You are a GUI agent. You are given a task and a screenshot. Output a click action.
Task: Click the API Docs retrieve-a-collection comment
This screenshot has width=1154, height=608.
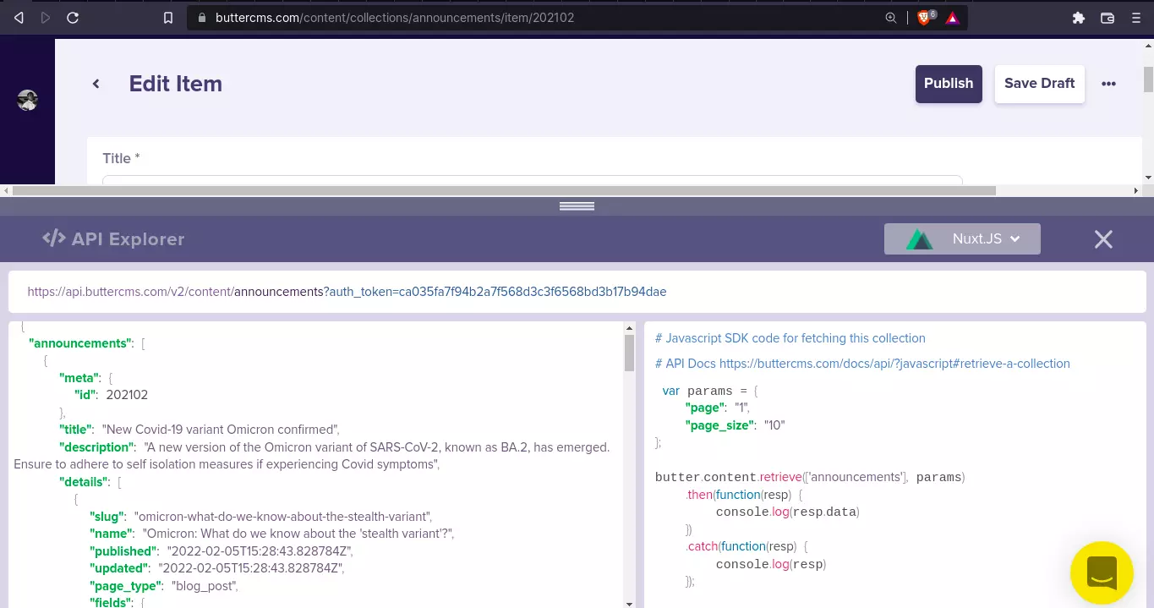click(862, 364)
